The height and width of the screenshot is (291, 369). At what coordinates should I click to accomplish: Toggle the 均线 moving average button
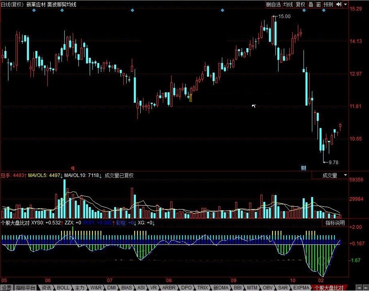tap(288, 4)
